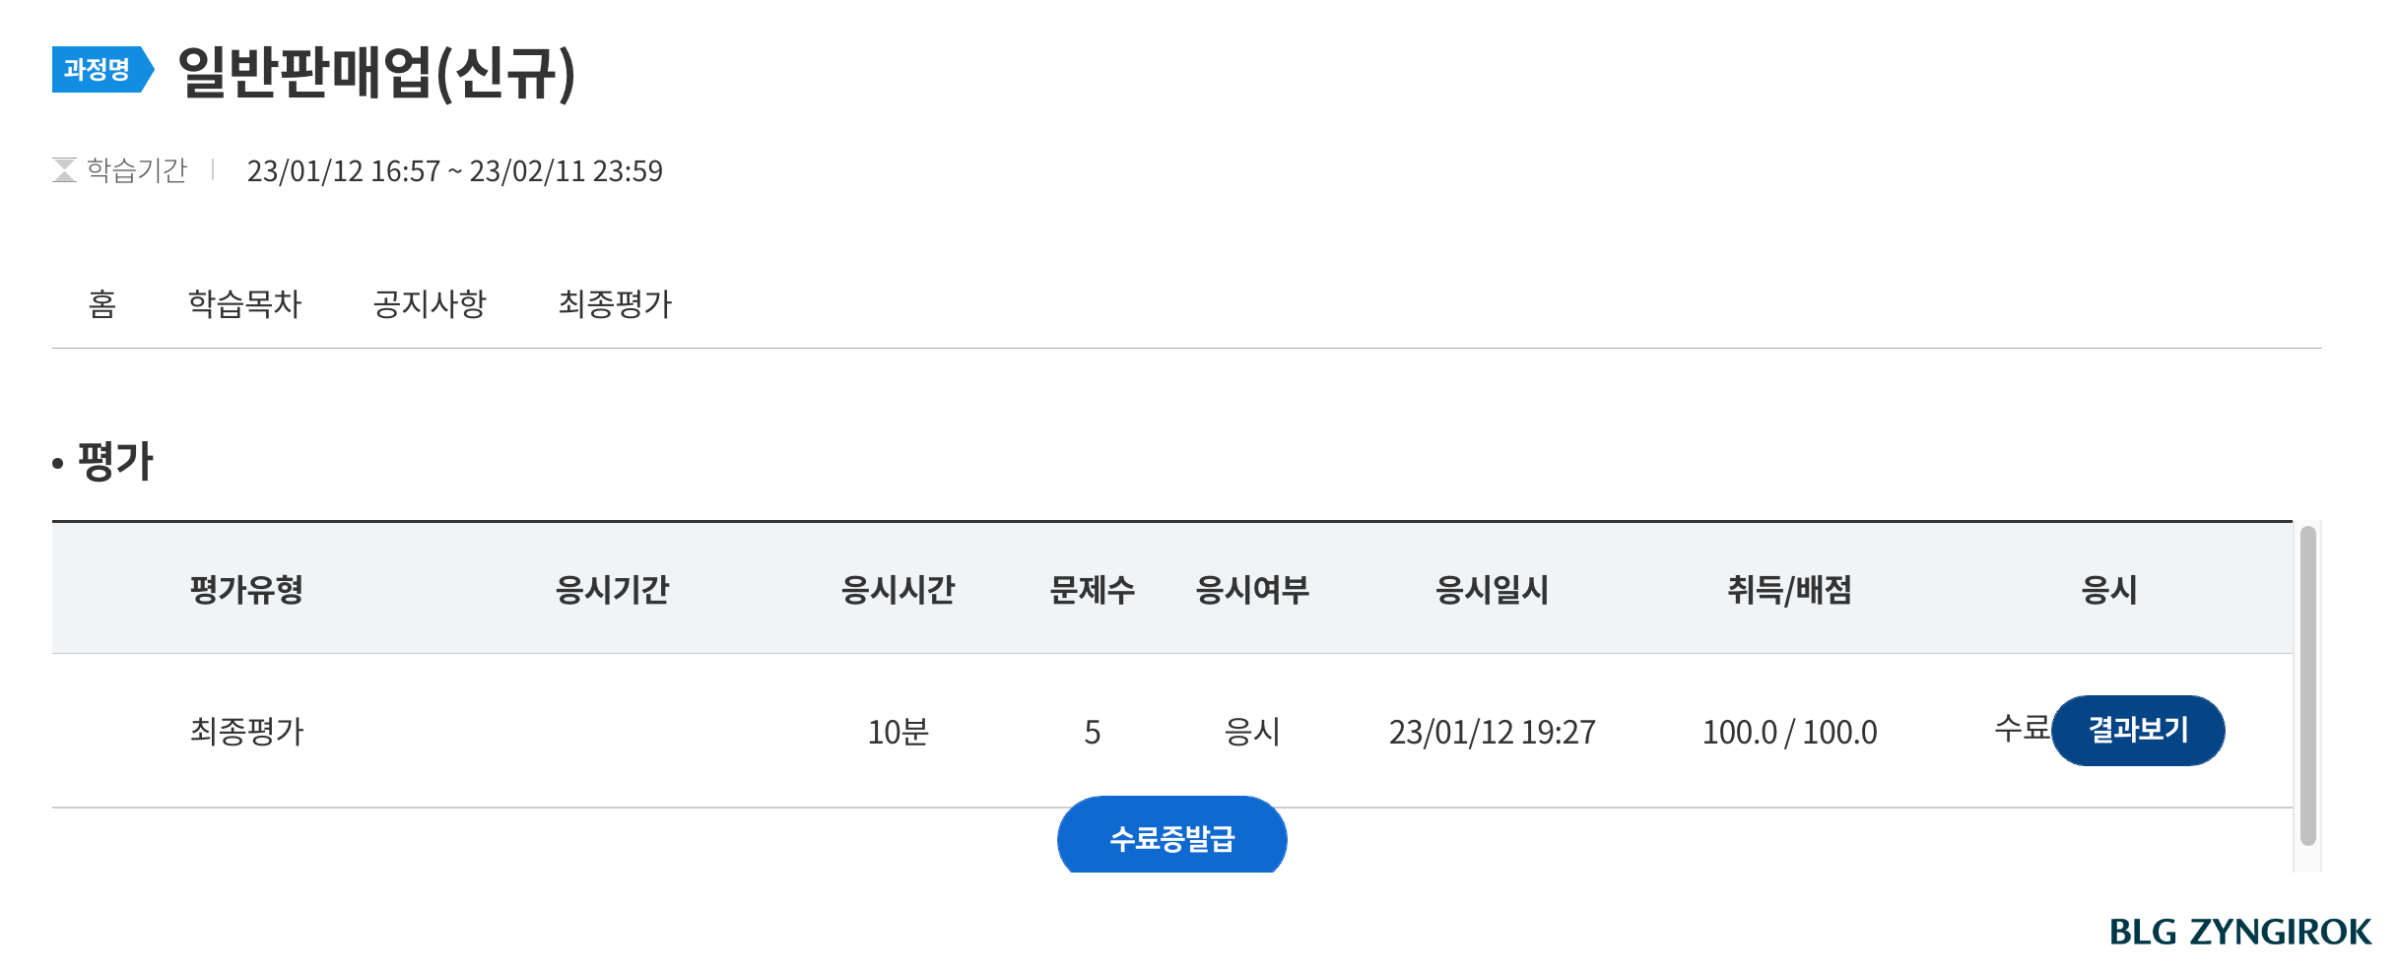Click the score 100.0 / 100.0 cell
Screen dimensions: 2398x973
[1790, 731]
